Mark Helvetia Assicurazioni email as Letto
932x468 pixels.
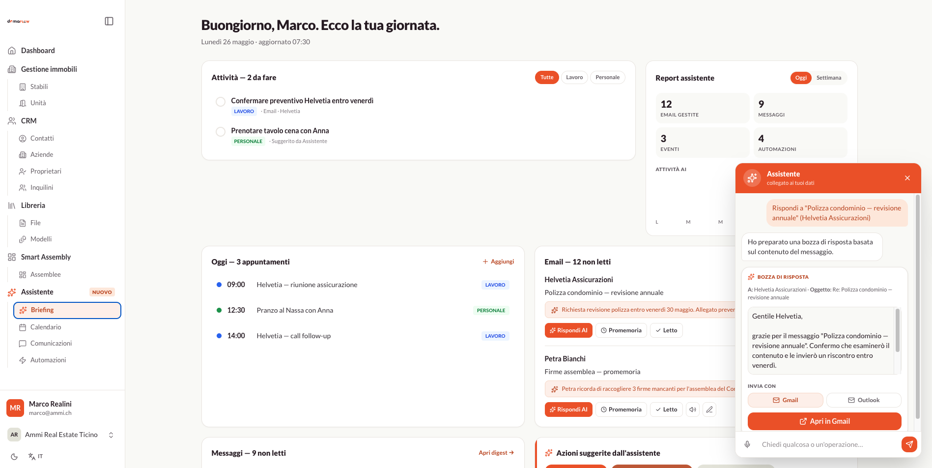pos(666,330)
